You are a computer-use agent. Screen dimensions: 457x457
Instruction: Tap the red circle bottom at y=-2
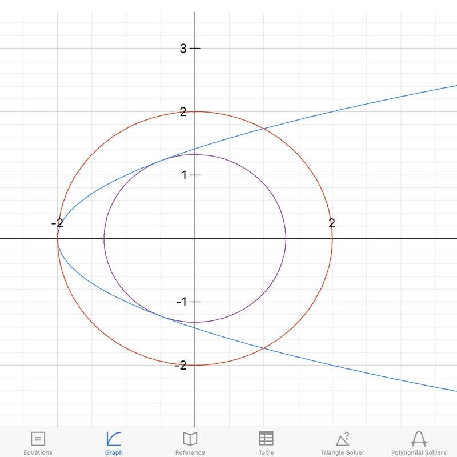pos(195,365)
